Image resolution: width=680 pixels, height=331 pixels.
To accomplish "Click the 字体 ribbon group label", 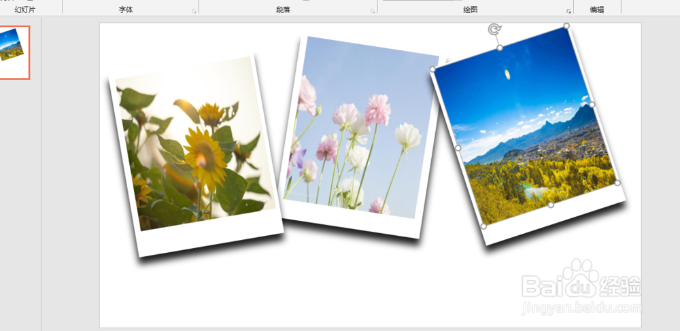I will coord(126,10).
